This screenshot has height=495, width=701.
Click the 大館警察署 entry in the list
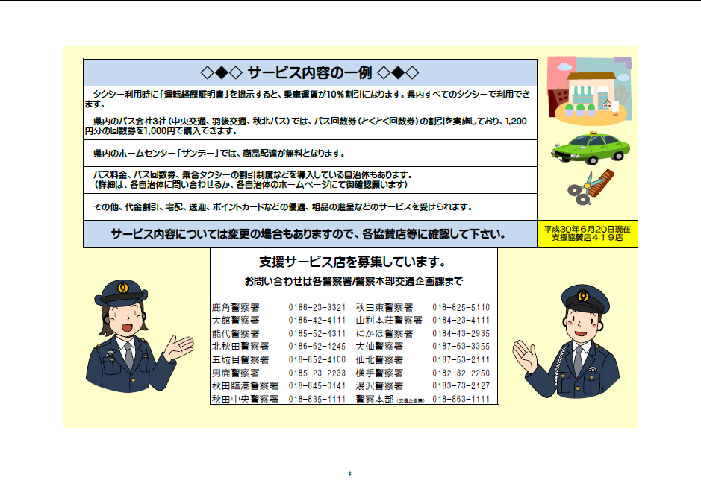tap(235, 321)
